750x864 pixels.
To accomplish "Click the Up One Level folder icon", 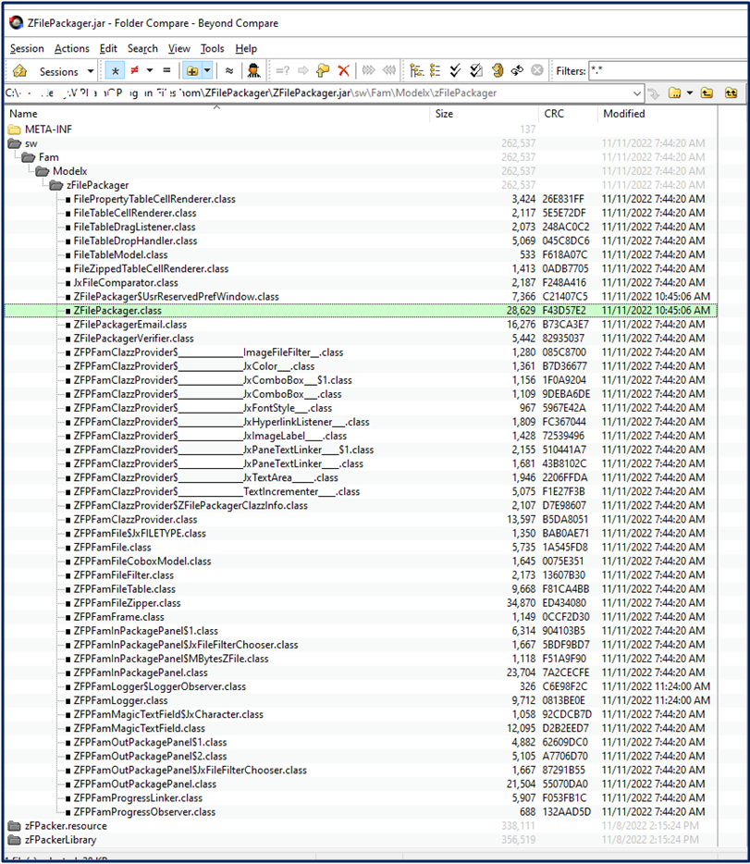I will 707,93.
